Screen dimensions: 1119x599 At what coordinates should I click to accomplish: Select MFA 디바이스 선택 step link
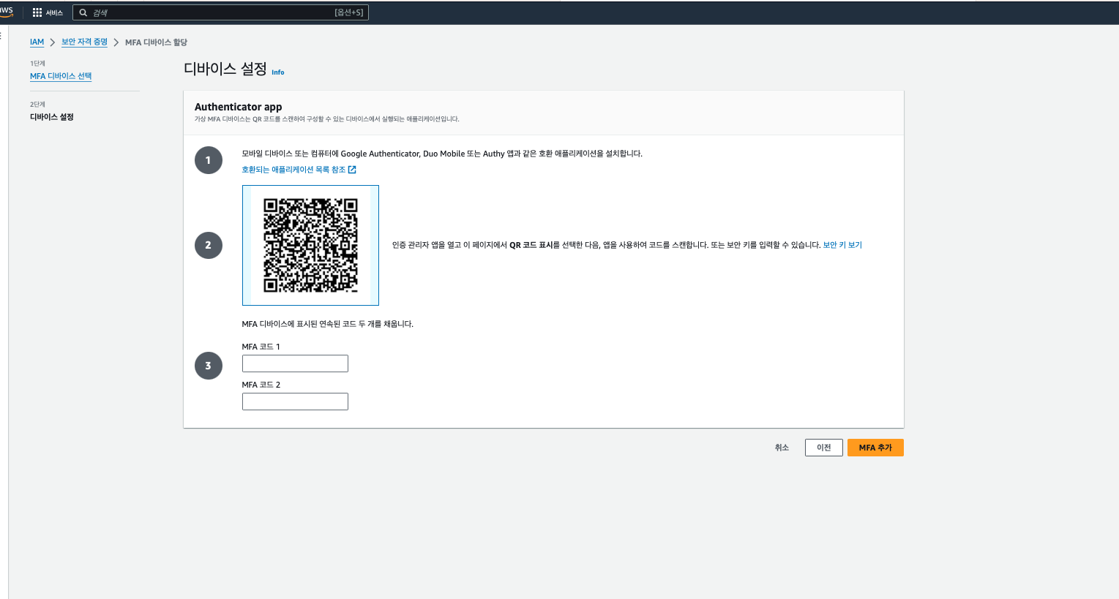[61, 76]
